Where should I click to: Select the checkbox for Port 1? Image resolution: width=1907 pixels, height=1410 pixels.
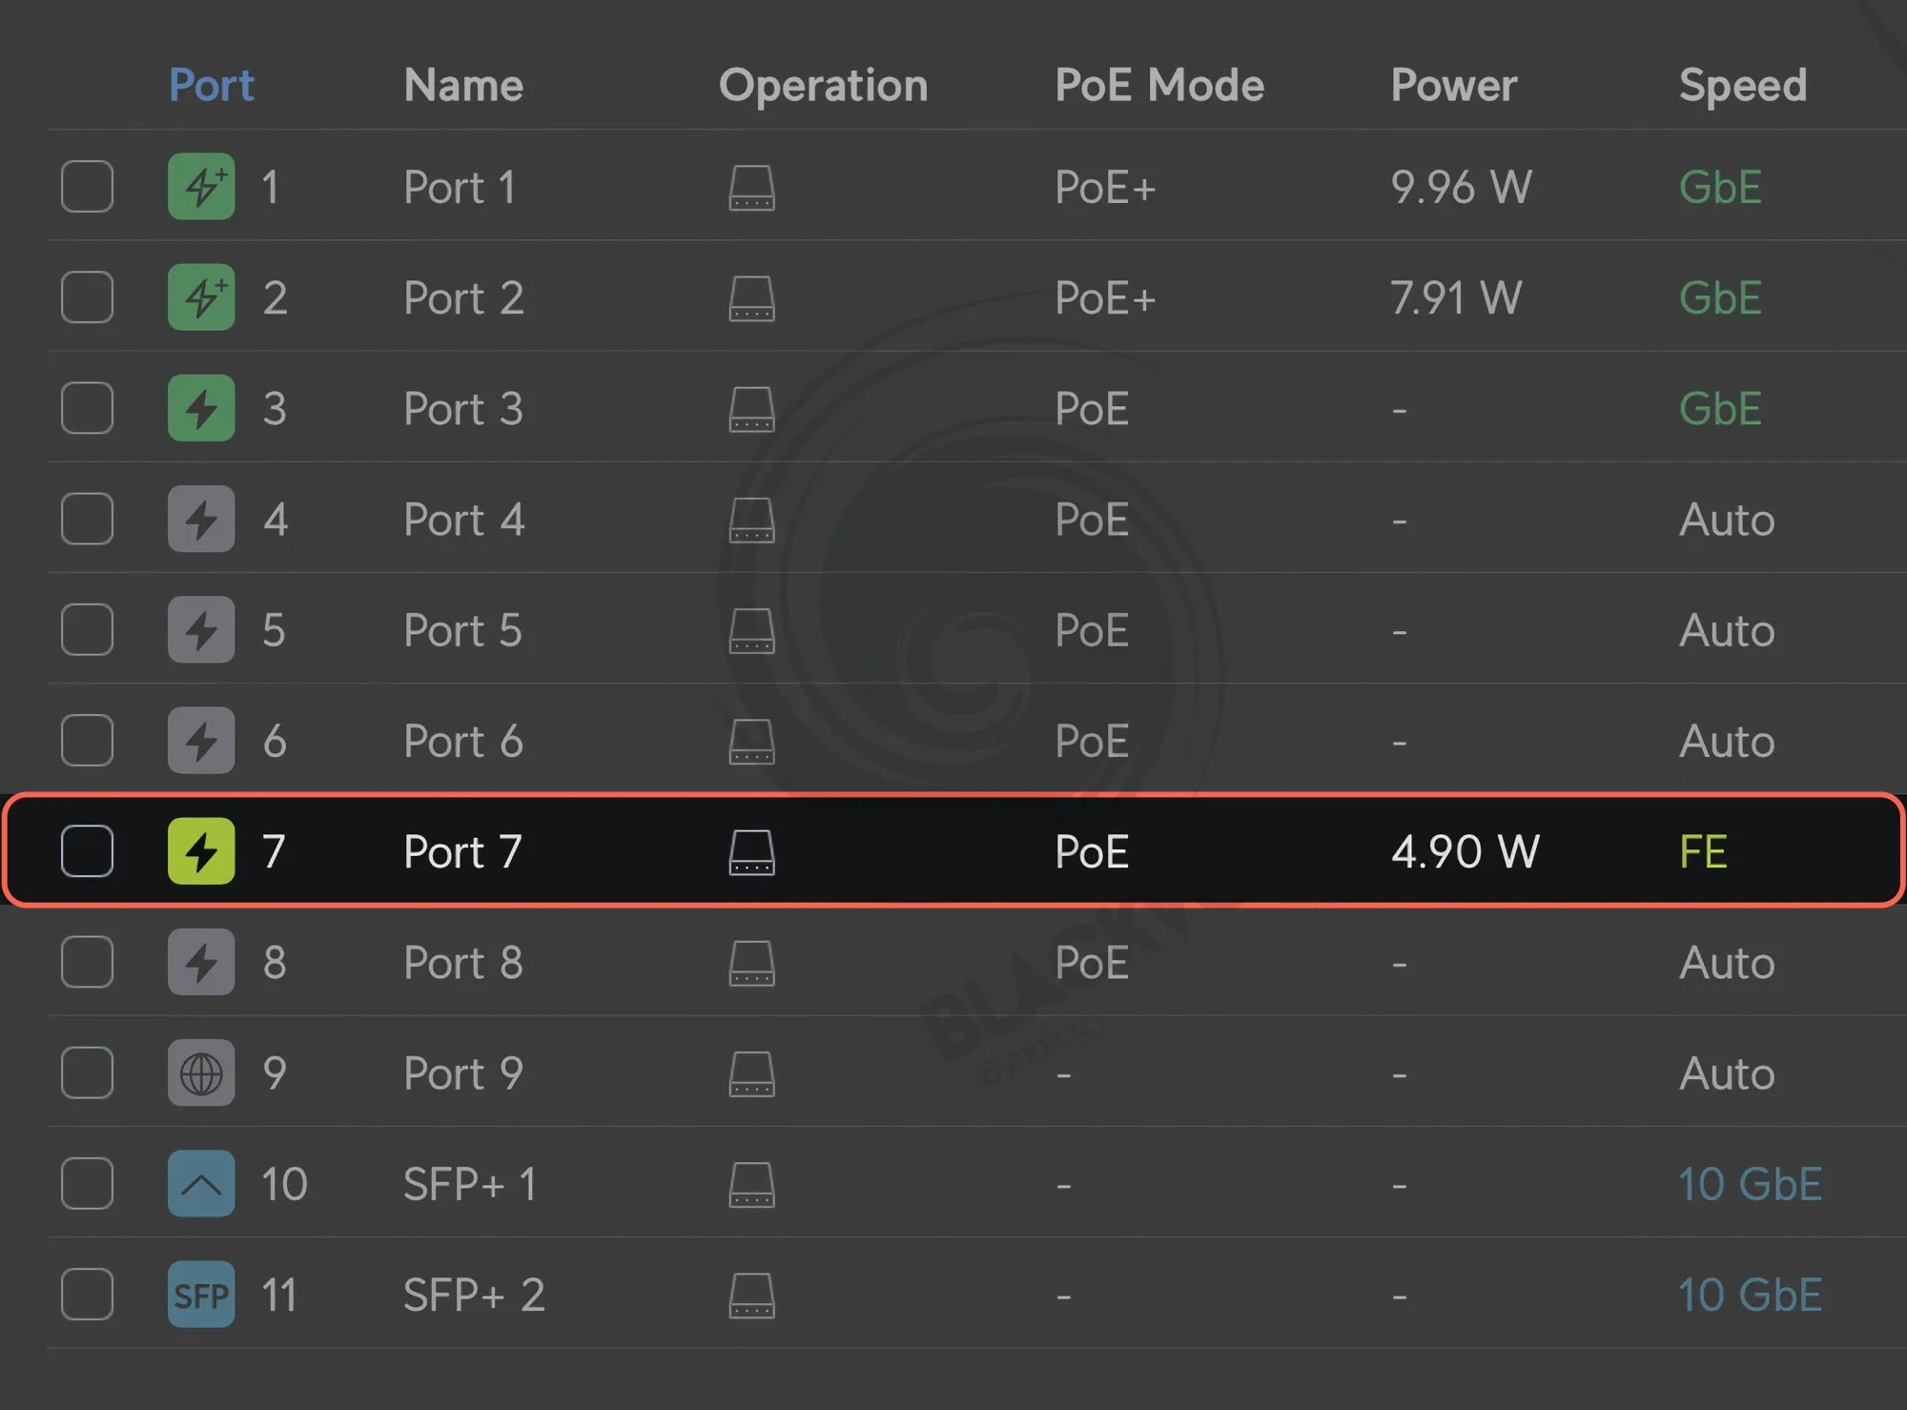88,187
